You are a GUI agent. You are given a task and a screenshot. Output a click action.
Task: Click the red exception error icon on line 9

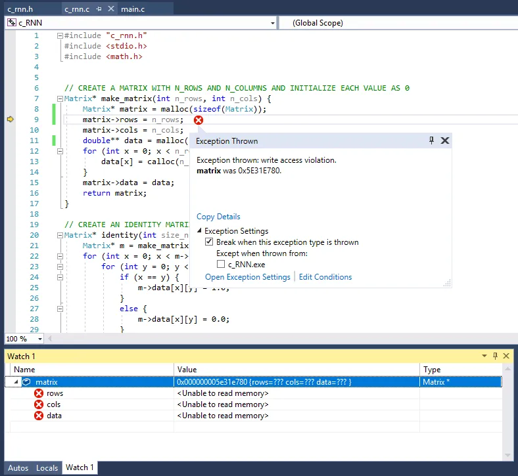coord(199,120)
